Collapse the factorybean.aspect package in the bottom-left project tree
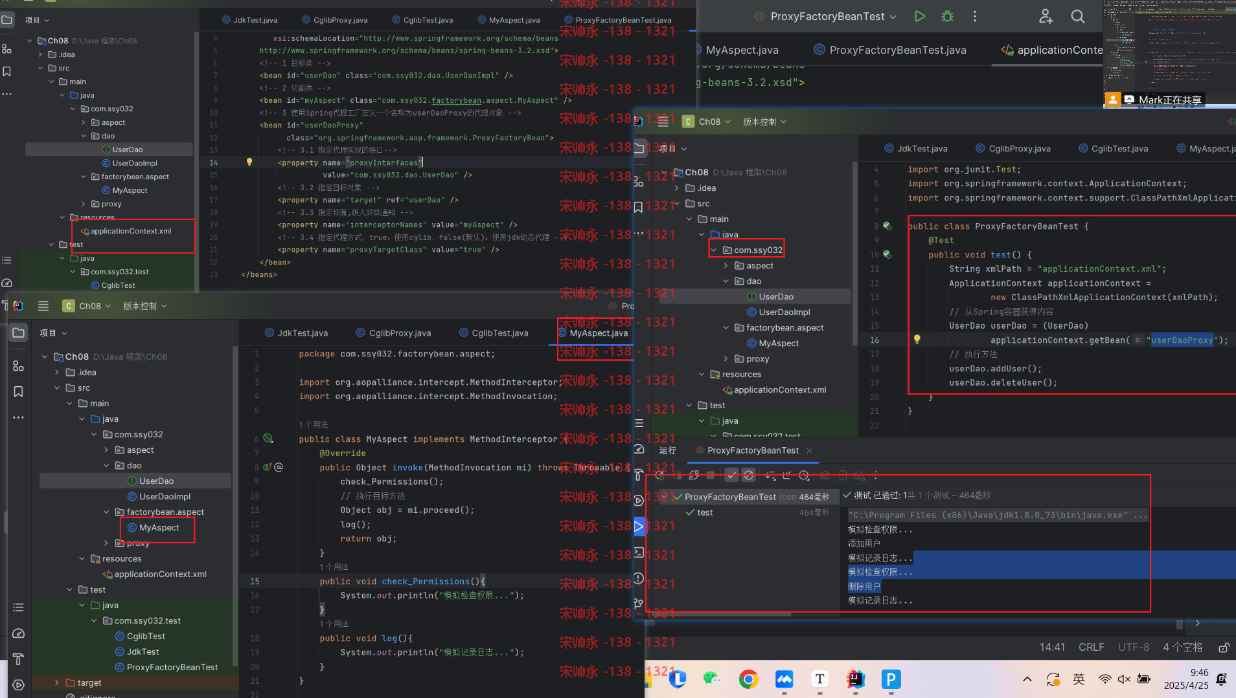 pos(106,512)
